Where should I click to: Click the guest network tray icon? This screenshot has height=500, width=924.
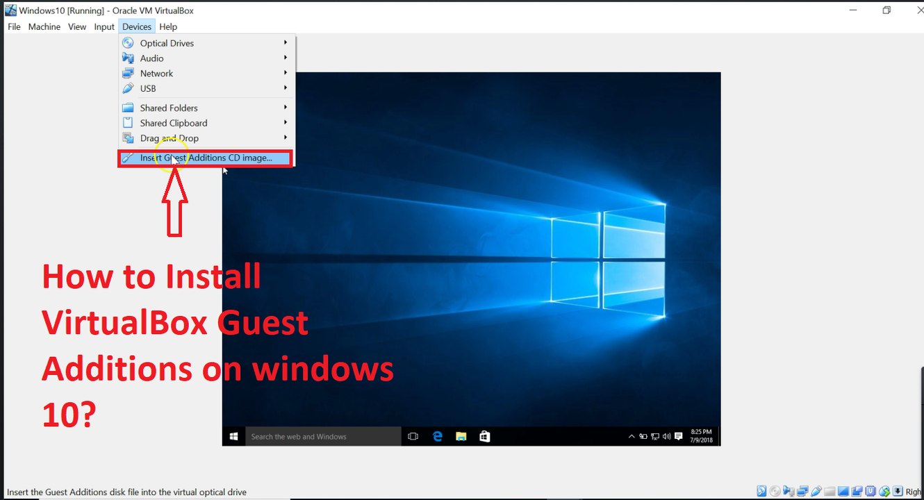[655, 436]
